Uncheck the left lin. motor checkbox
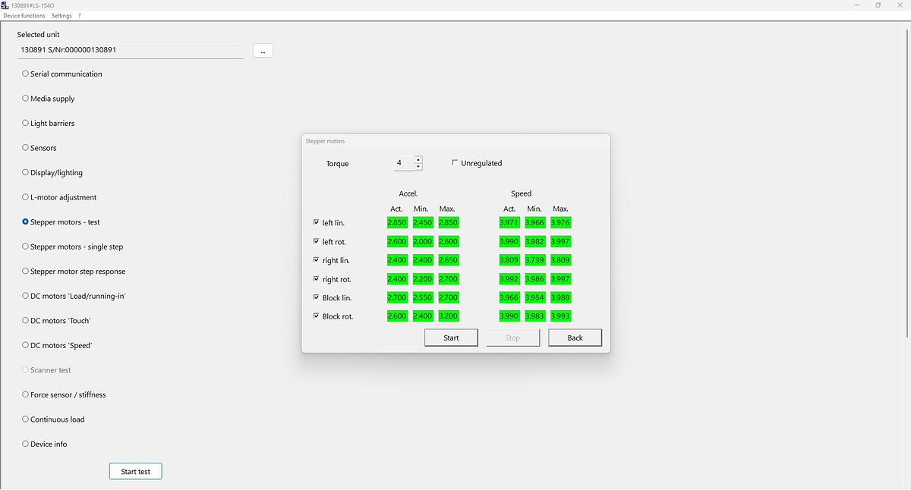Viewport: 911px width, 490px height. [x=317, y=222]
